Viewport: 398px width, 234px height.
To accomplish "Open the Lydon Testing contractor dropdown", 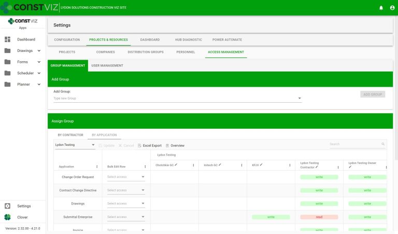I will [x=75, y=145].
